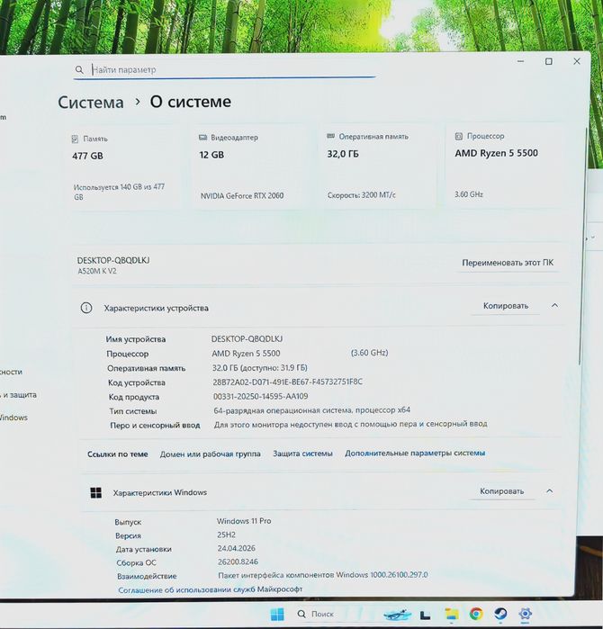Collapse Характеристики Windows section
The height and width of the screenshot is (629, 603).
[550, 491]
